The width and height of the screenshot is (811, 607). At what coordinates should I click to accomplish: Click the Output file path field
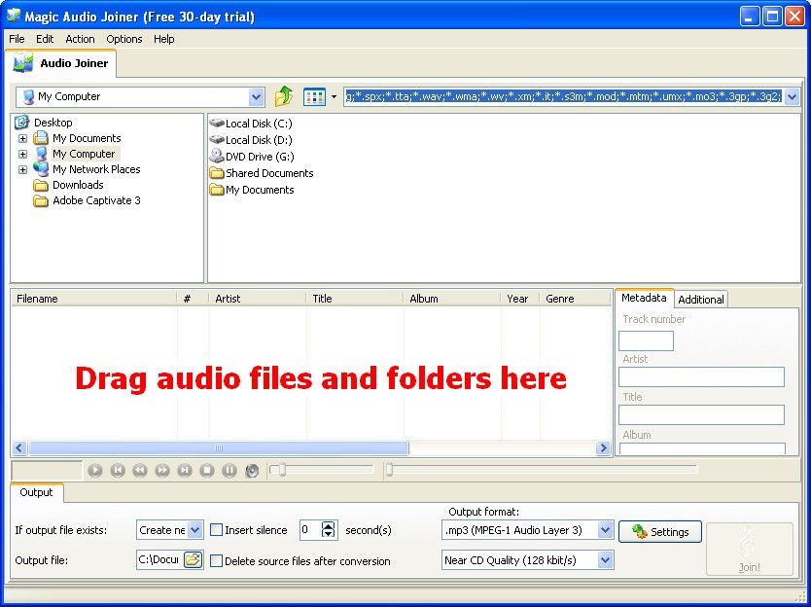point(159,560)
